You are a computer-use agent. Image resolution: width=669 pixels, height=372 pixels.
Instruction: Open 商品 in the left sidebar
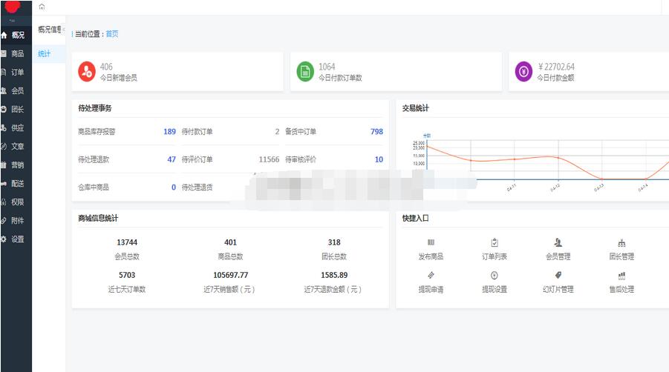click(x=16, y=53)
